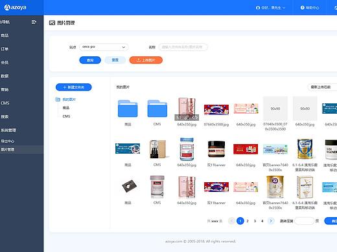
Task: Select the second 90x90 placeholder thumbnail
Action: 305,109
